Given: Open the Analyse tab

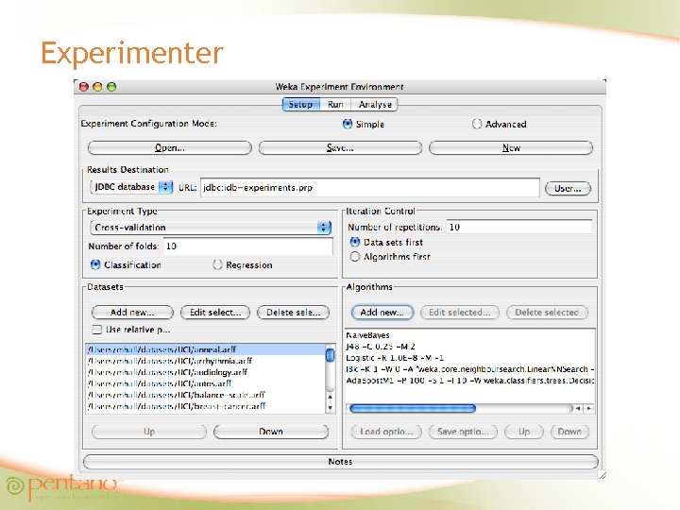Looking at the screenshot, I should click(x=374, y=105).
